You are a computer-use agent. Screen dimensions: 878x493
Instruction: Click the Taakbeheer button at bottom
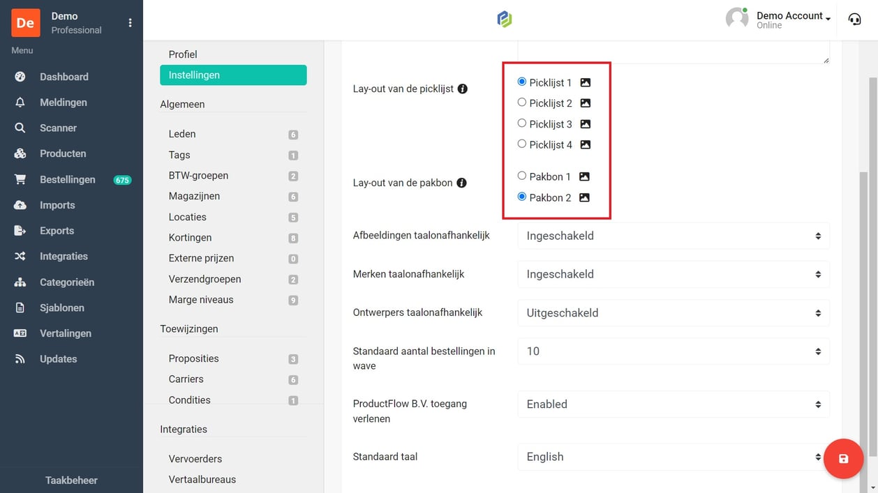[71, 480]
